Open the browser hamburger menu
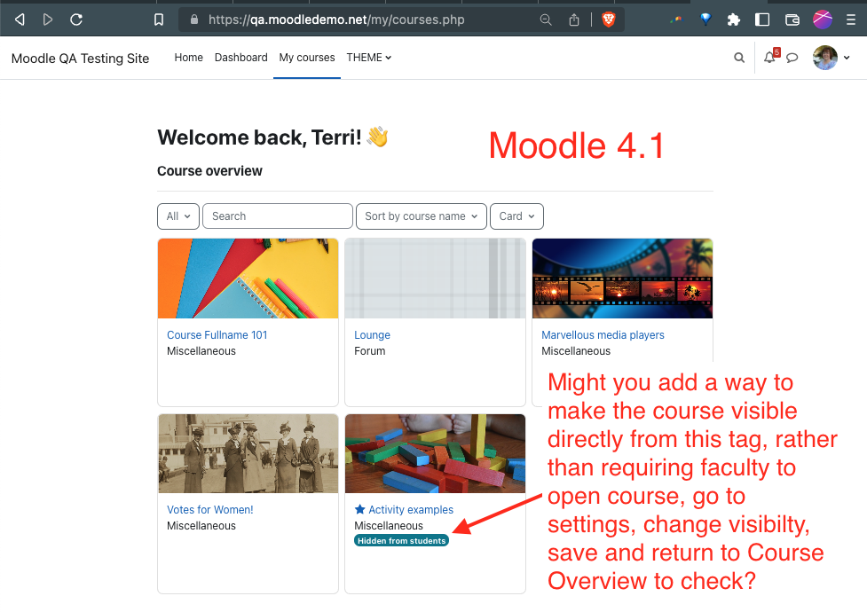The image size is (867, 612). 851,20
